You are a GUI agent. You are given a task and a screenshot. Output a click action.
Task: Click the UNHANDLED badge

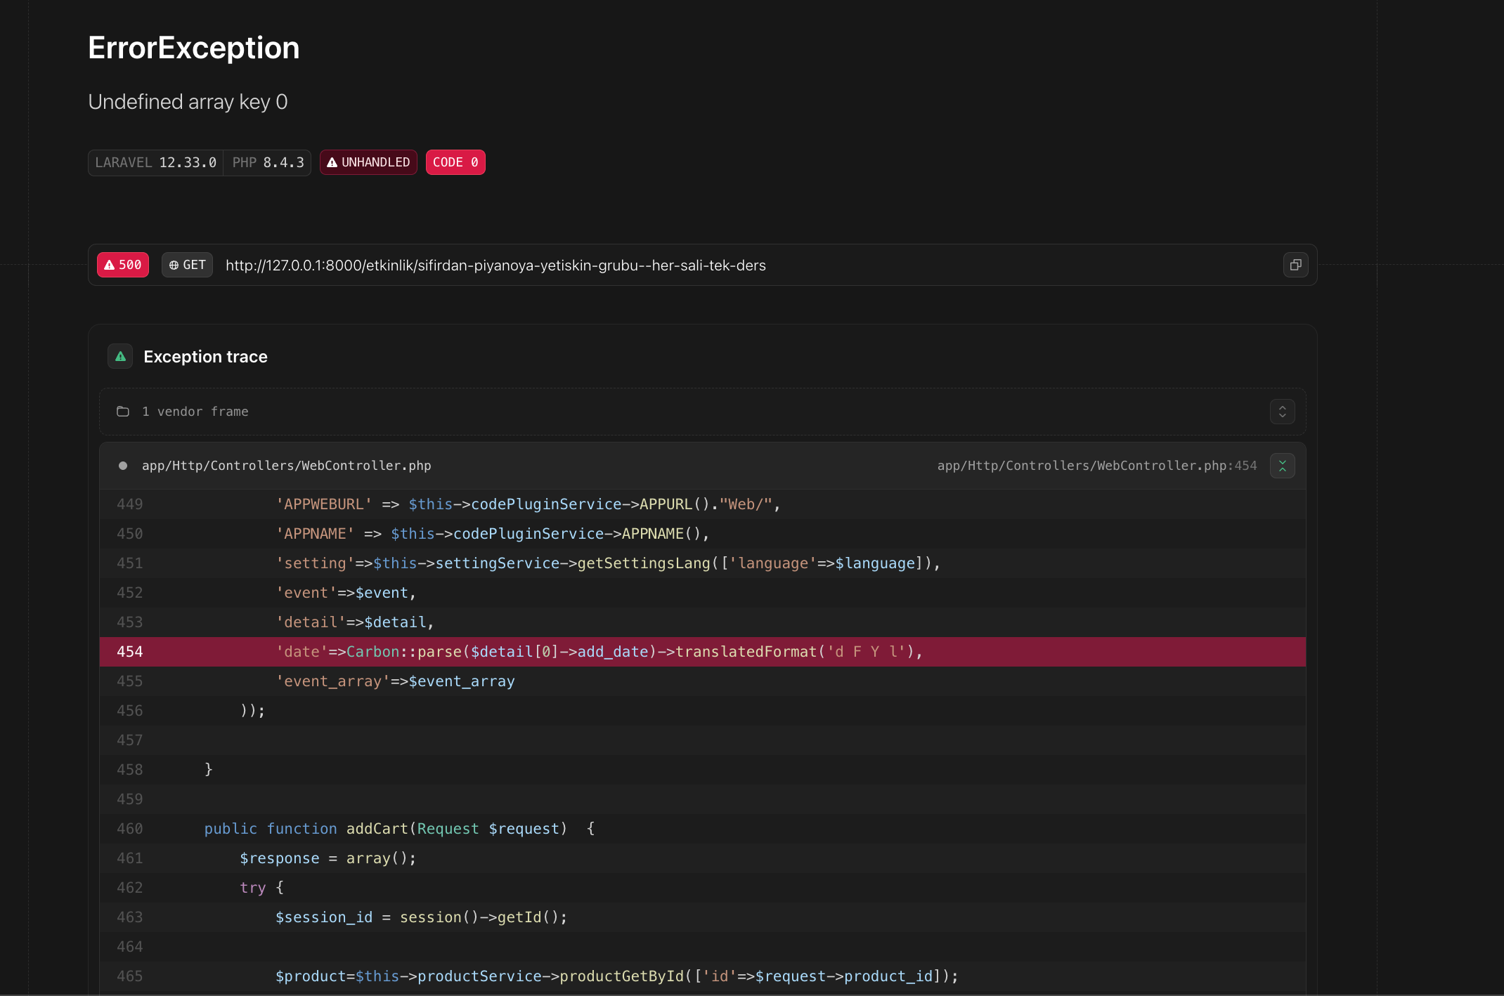pos(368,162)
